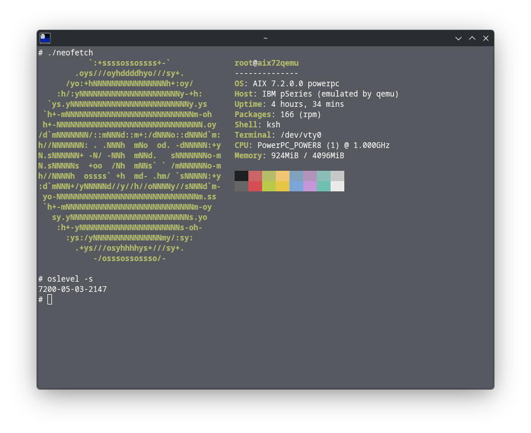The image size is (531, 433).
Task: Click the muted red swatch in top row
Action: [x=255, y=176]
